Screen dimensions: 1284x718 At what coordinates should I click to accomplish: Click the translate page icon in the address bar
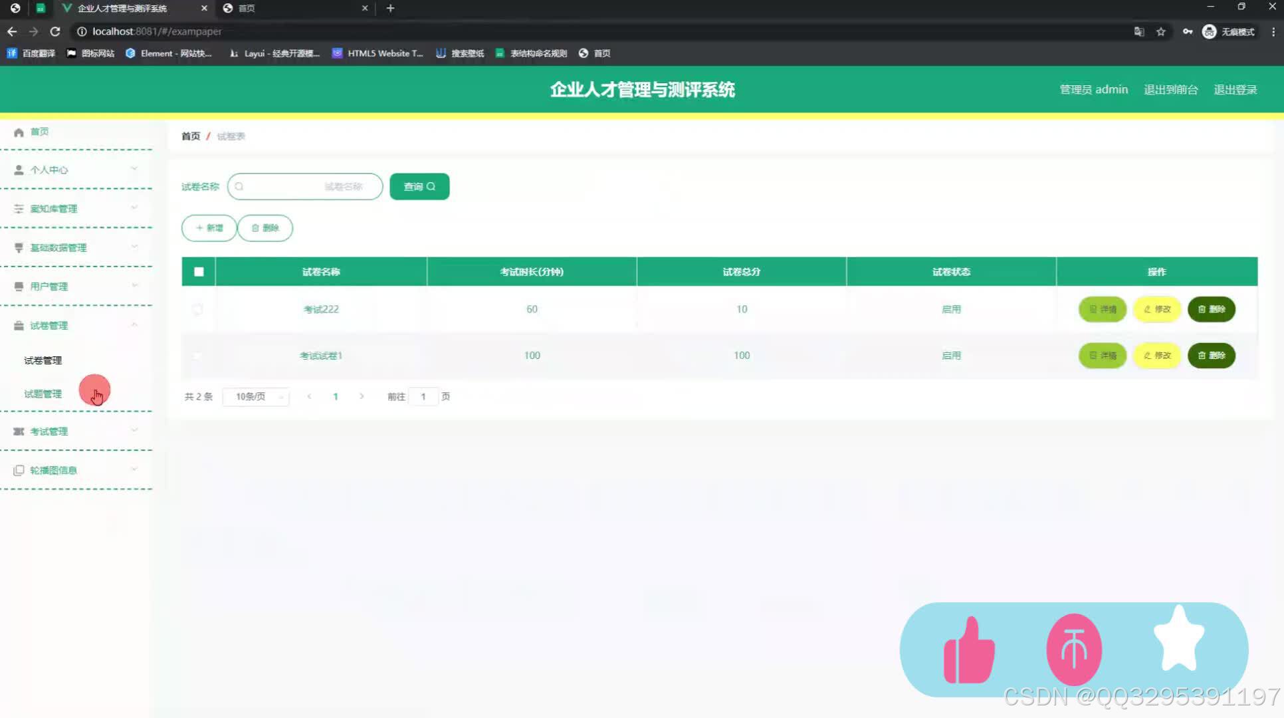1139,32
